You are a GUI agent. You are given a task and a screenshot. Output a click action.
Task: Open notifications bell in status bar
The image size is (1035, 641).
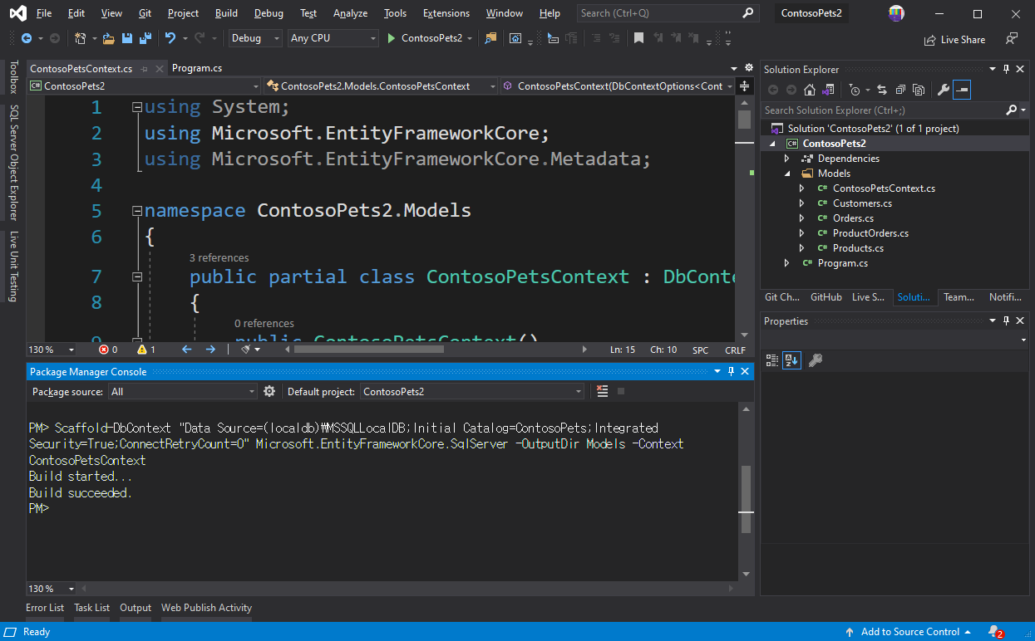[994, 632]
